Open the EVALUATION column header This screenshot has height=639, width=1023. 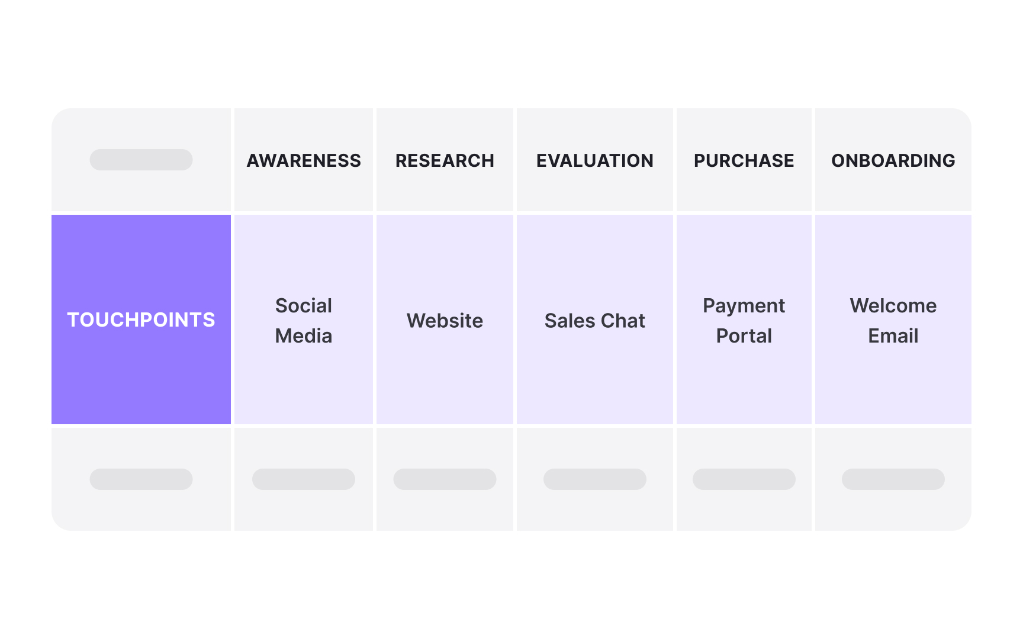click(x=594, y=160)
